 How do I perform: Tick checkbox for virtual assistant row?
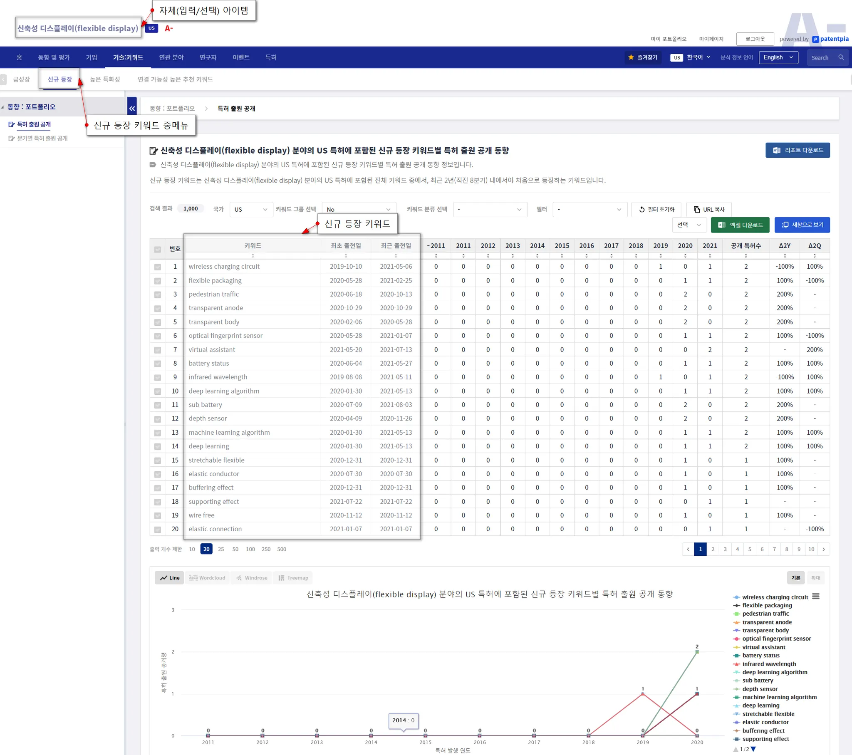158,350
